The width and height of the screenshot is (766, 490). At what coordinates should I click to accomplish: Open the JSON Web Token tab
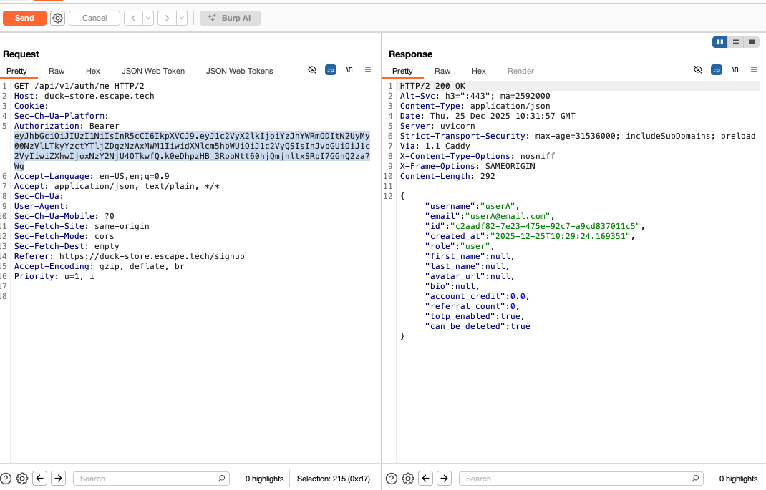pos(152,71)
